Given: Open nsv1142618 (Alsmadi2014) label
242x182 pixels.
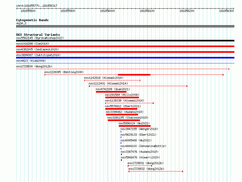Looking at the screenshot, I should [104, 78].
